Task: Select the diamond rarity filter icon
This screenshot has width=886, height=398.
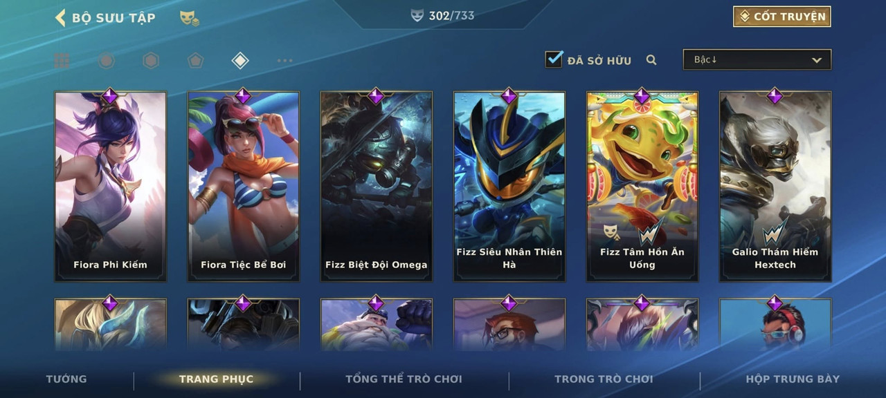Action: (239, 61)
